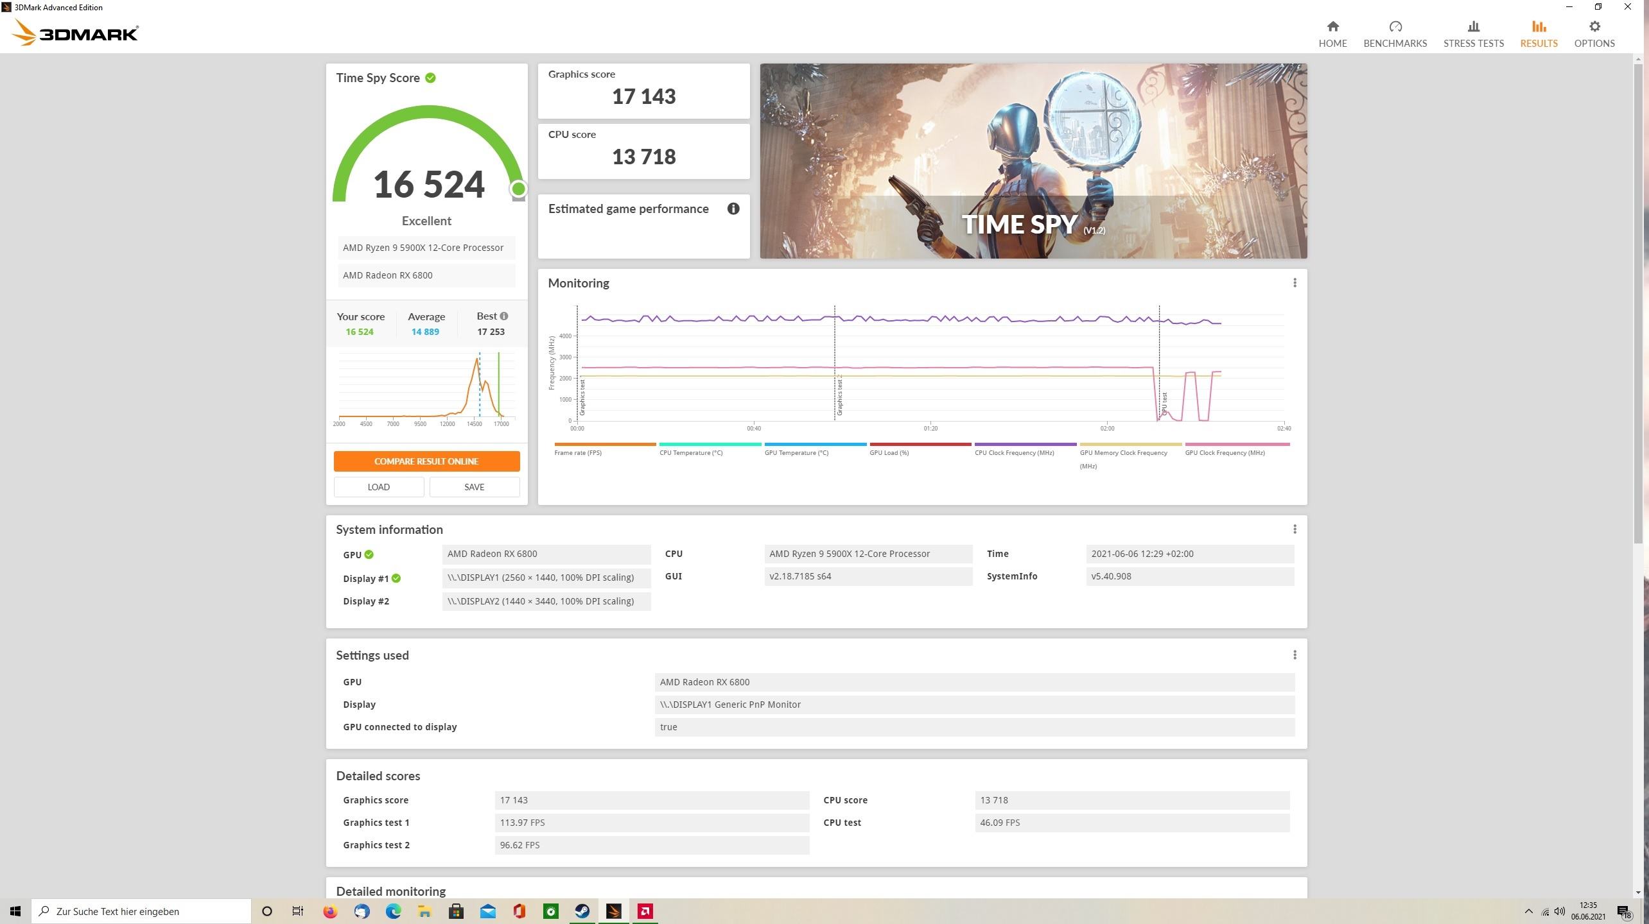Click the Graphics test 1 value 113.97 FPS
Image resolution: width=1649 pixels, height=924 pixels.
[652, 823]
